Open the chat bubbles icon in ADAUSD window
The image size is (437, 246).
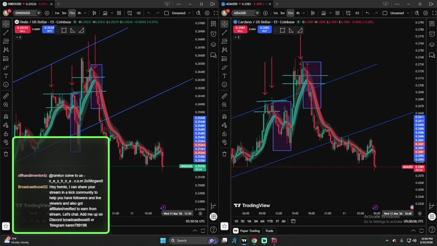(432, 55)
